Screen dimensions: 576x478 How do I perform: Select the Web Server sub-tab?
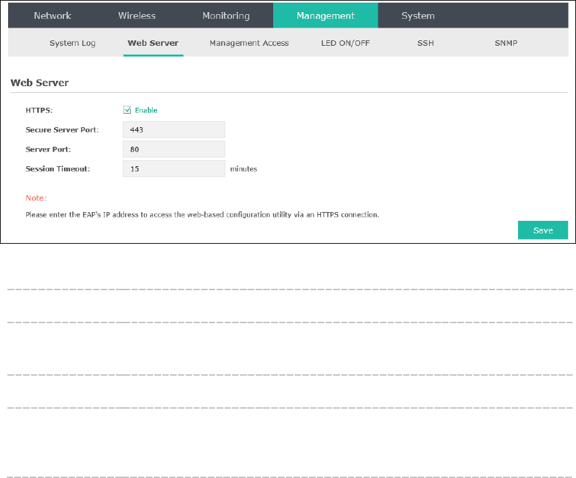coord(153,43)
